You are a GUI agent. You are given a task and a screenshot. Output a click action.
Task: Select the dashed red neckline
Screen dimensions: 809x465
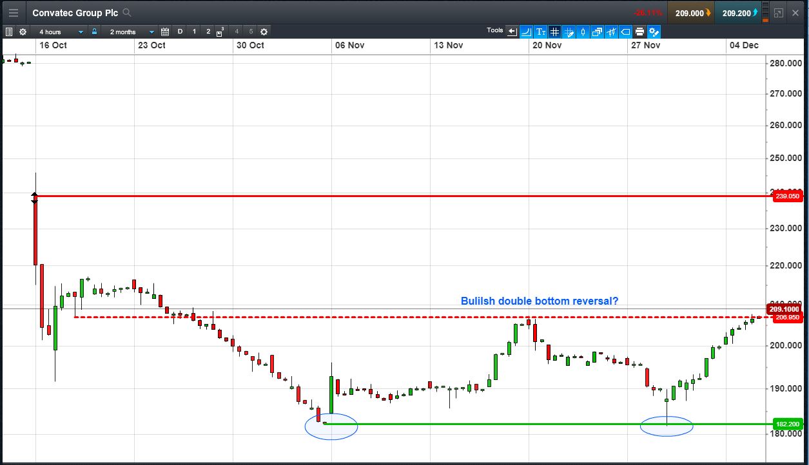tap(422, 317)
